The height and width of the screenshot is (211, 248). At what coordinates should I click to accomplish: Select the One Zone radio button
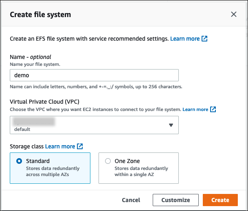108,161
